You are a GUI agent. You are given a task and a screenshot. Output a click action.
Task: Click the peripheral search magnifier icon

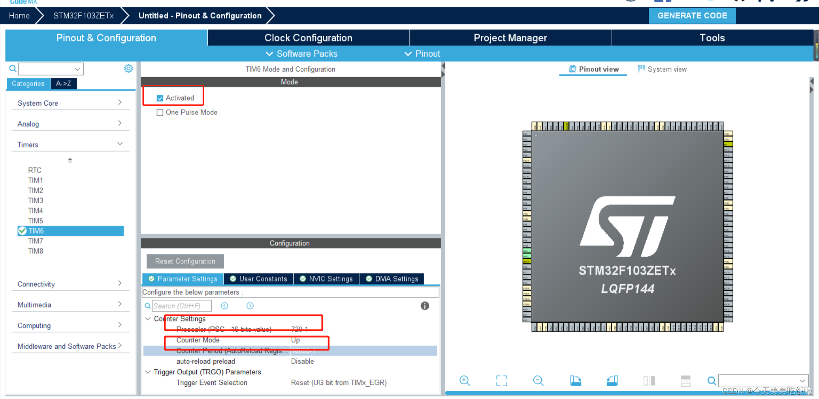coord(13,69)
